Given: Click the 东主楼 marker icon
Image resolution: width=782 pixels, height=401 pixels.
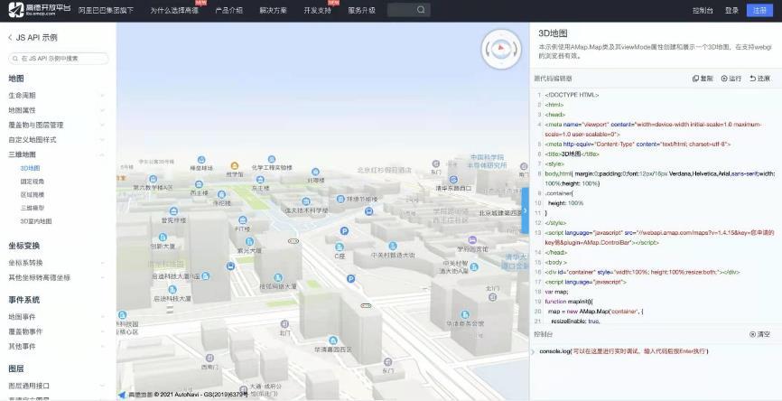Looking at the screenshot, I should (260, 180).
